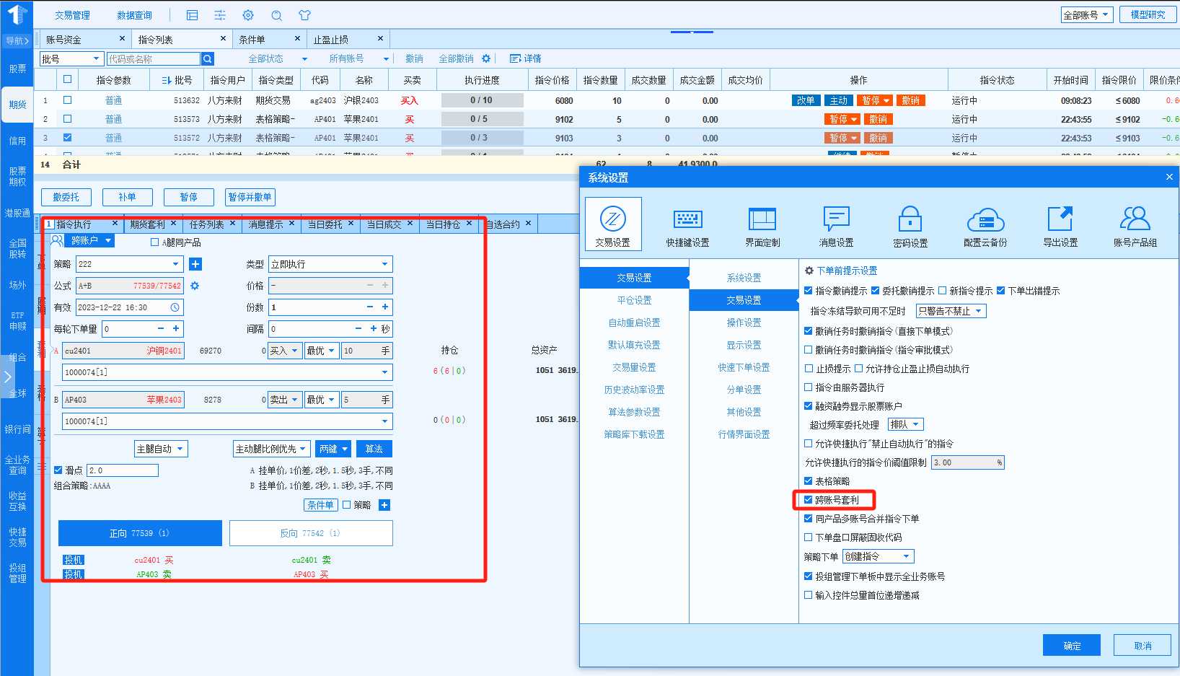Viewport: 1180px width, 676px height.
Task: Click the 导出设置 export icon
Action: pos(1060,219)
